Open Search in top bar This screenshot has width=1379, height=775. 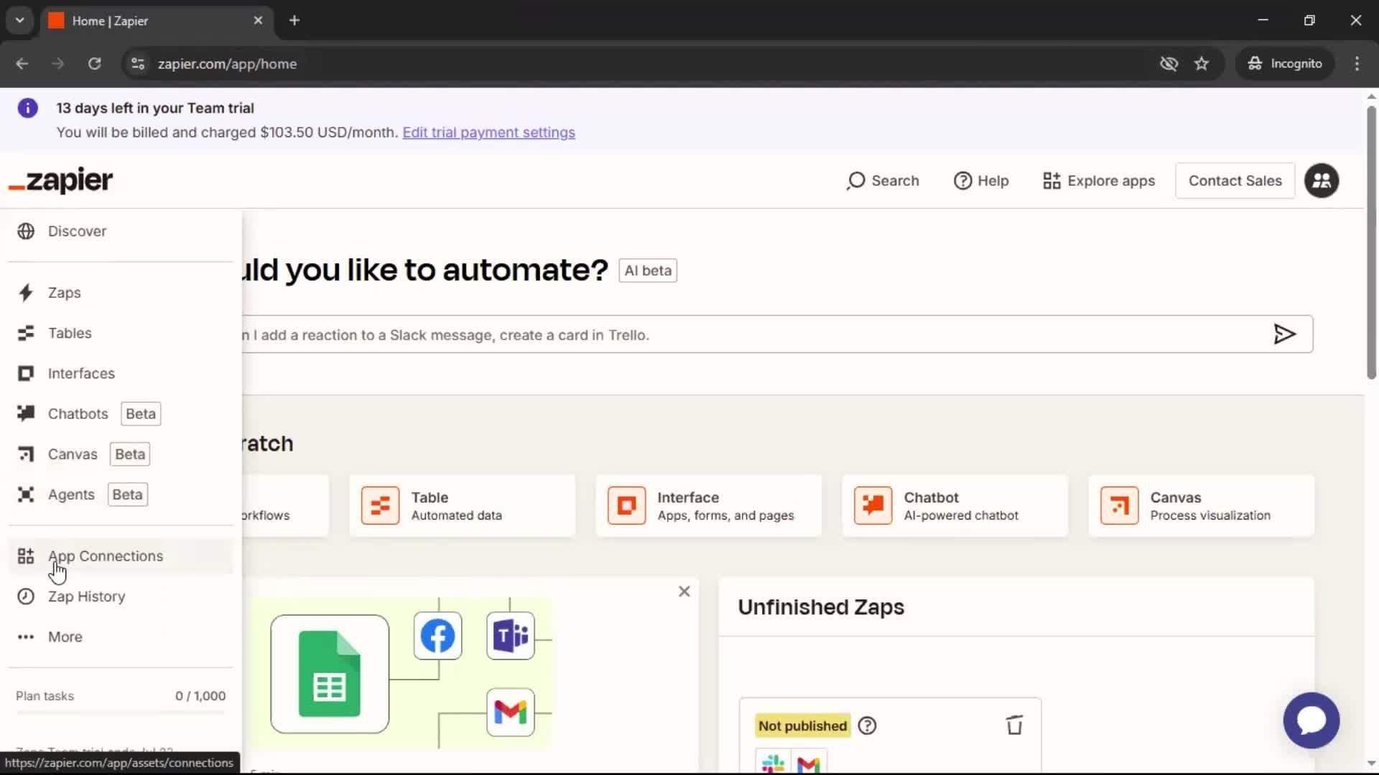[x=883, y=181]
